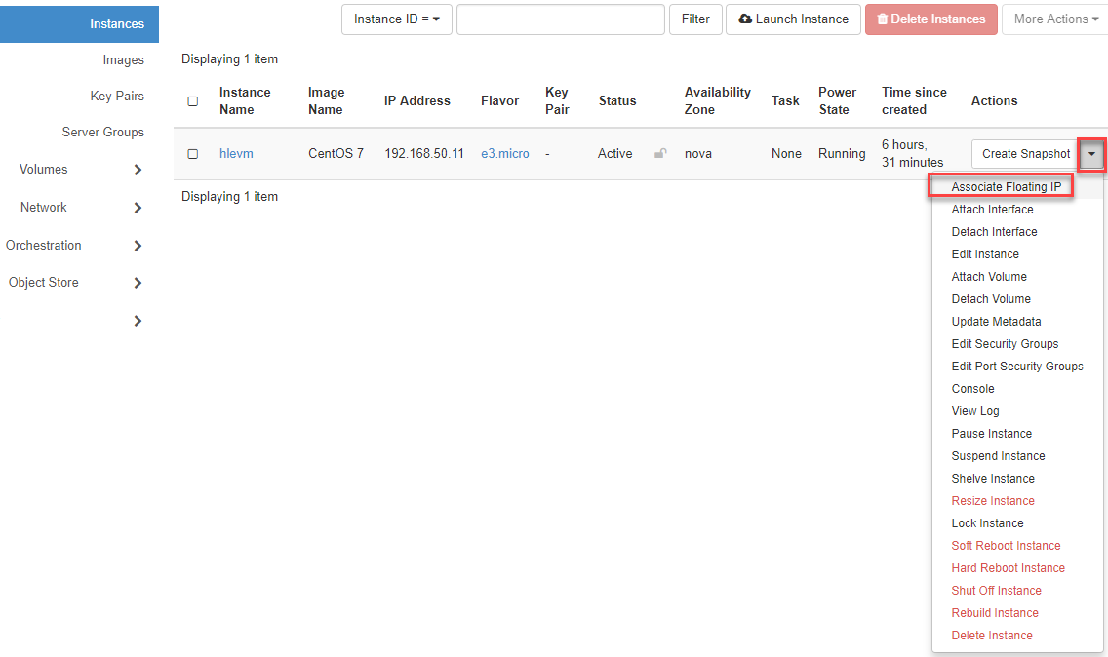Screen dimensions: 1108x657
Task: Check the hlevm instance row checkbox
Action: 192,154
